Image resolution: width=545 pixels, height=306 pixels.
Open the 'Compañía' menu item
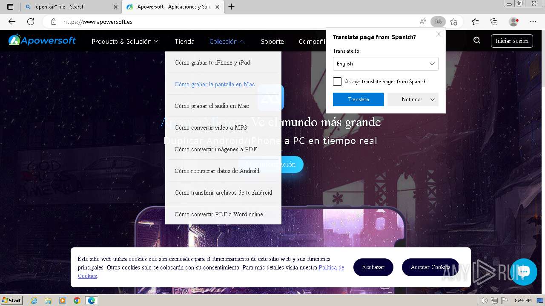(x=312, y=41)
